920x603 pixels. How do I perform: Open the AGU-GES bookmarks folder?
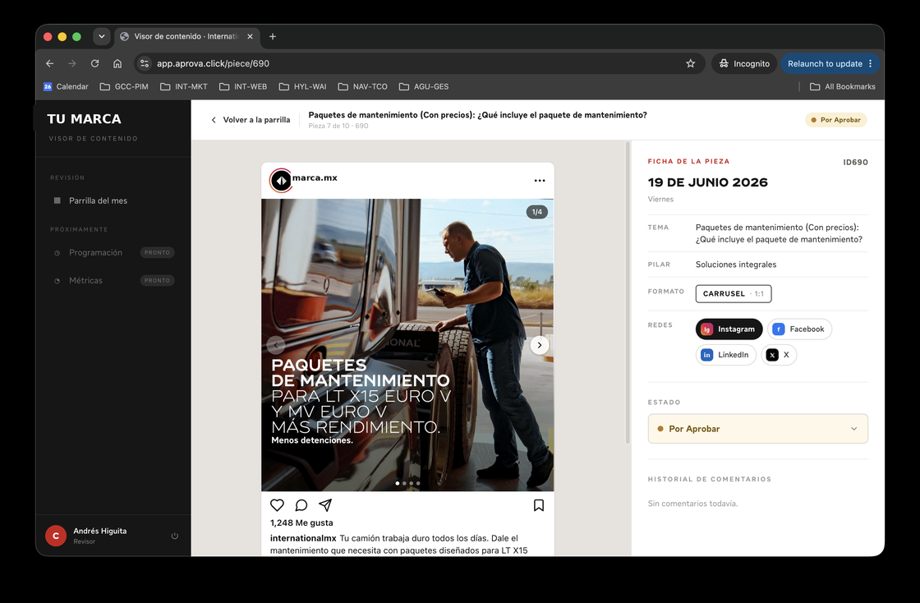click(424, 87)
